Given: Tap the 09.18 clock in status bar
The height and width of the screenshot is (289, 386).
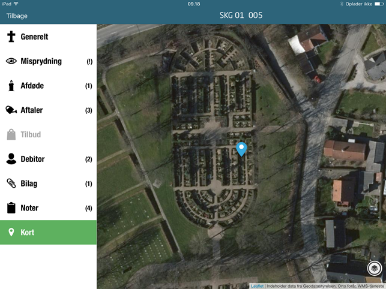Looking at the screenshot, I should (x=194, y=4).
